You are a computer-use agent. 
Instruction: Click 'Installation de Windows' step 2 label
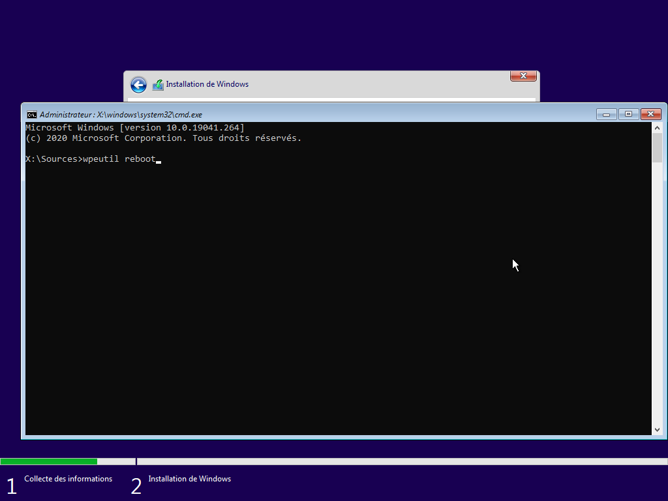point(190,479)
